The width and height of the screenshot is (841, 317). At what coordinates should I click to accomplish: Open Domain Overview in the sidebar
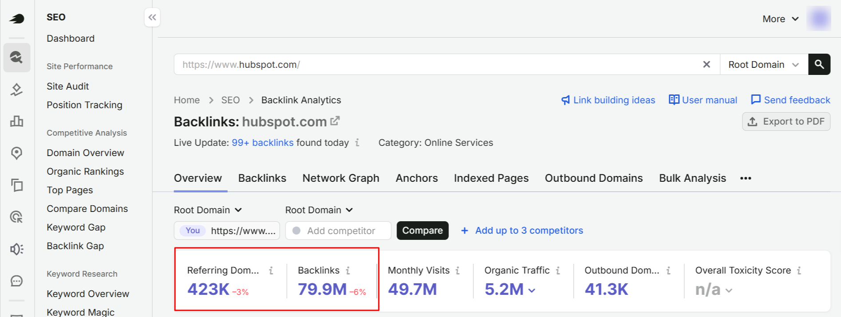[85, 153]
